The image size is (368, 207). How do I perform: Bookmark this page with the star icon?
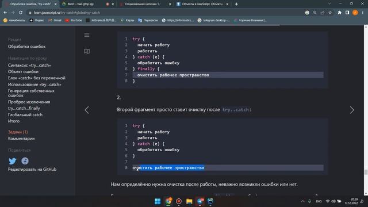330,13
